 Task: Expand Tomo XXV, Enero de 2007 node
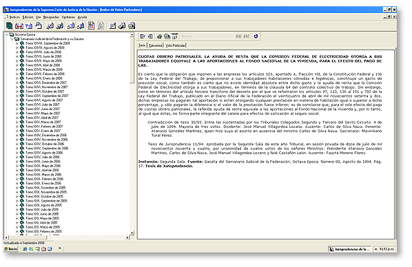17,131
